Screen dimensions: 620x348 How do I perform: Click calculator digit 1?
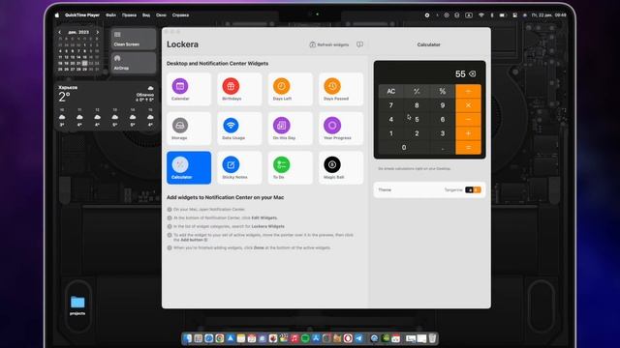pyautogui.click(x=391, y=133)
